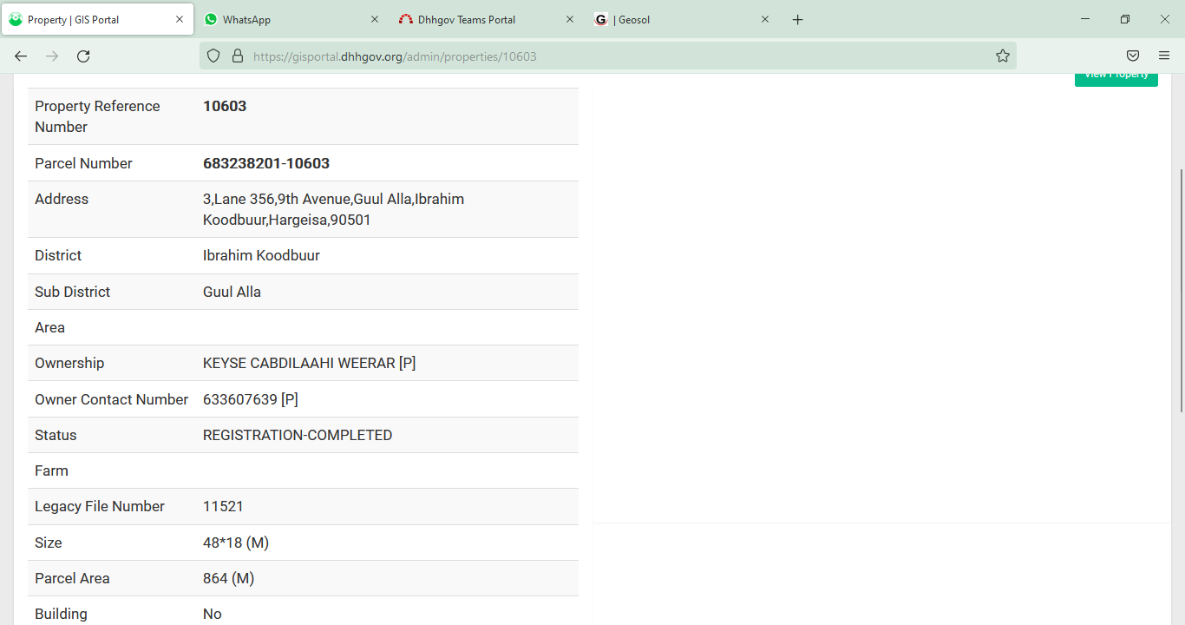Click the View Property button
Image resolution: width=1185 pixels, height=625 pixels.
click(x=1116, y=78)
